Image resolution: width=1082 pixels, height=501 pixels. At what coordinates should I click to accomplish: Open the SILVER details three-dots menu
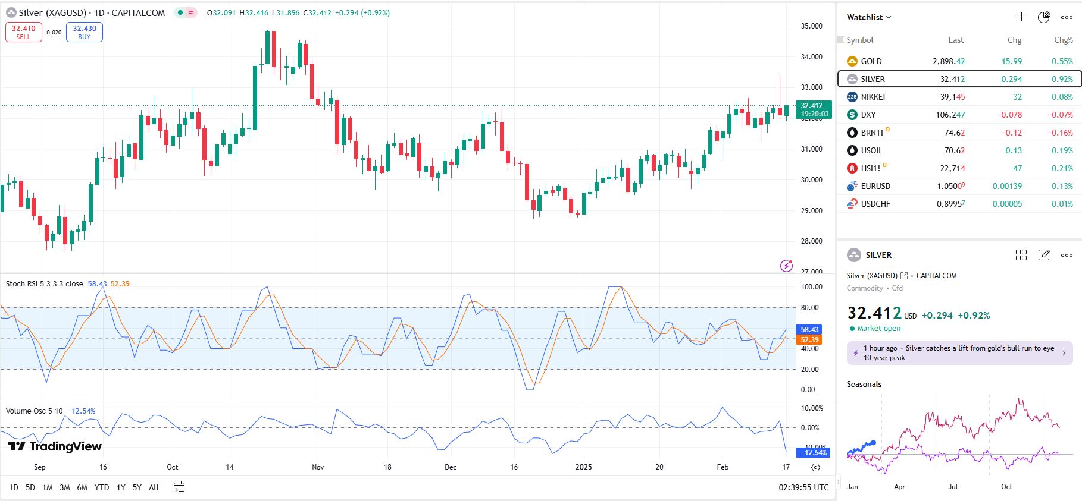[x=1067, y=255]
